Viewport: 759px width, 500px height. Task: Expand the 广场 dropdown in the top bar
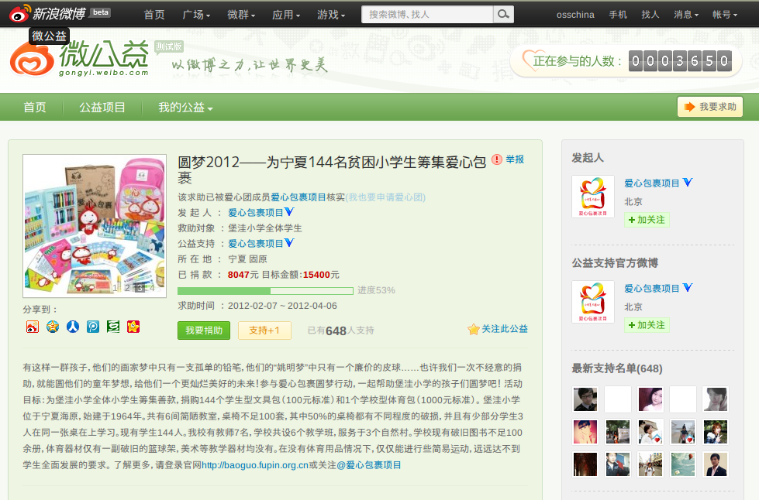coord(196,15)
